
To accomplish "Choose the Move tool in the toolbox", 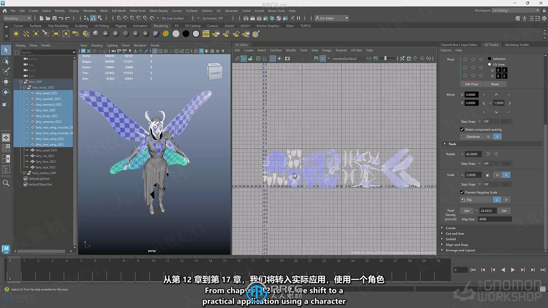I will click(x=6, y=82).
